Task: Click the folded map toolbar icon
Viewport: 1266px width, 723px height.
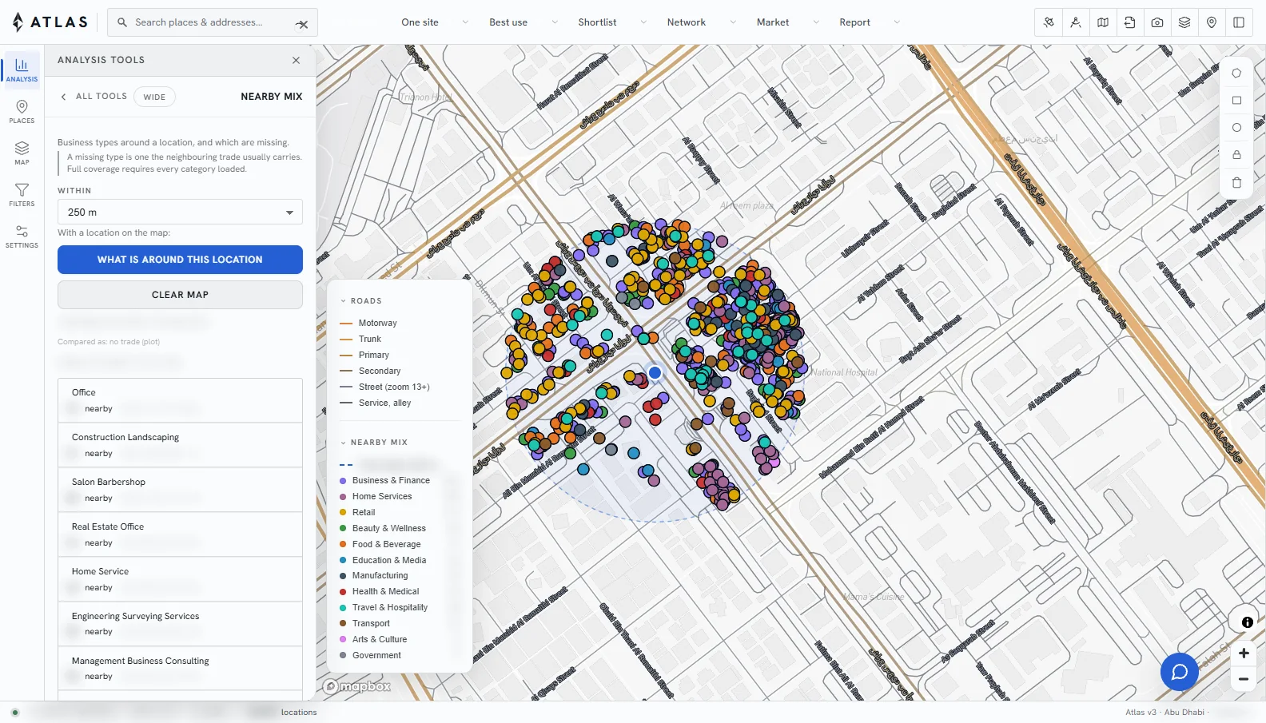Action: [x=1103, y=22]
